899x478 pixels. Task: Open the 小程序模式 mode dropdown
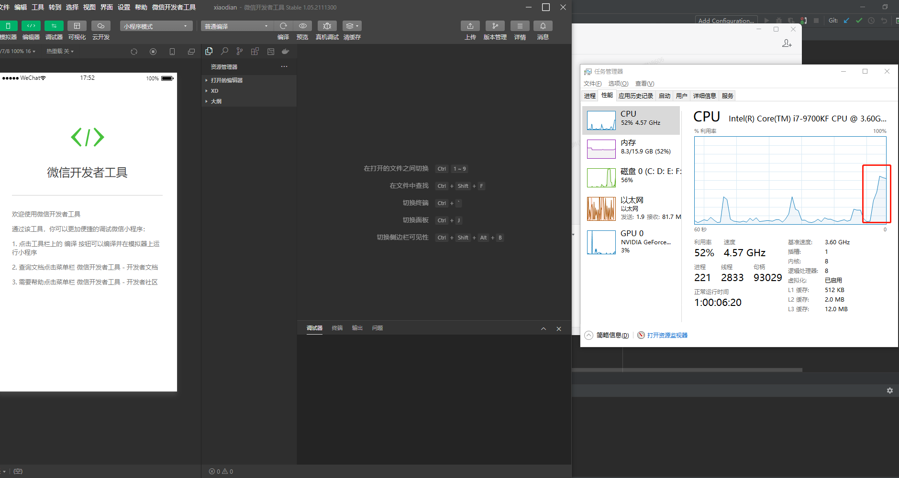pos(156,26)
